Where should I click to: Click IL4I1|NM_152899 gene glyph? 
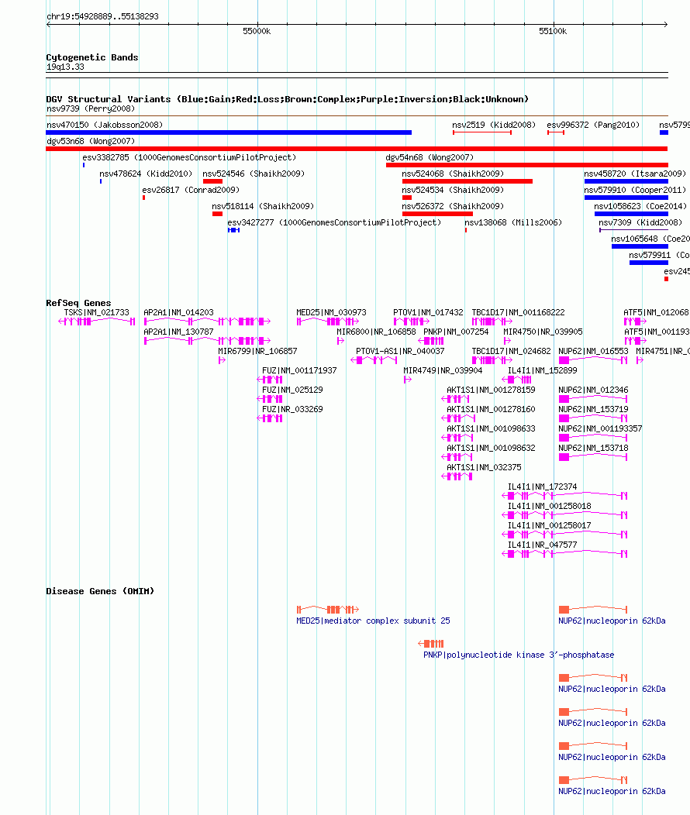pyautogui.click(x=517, y=380)
